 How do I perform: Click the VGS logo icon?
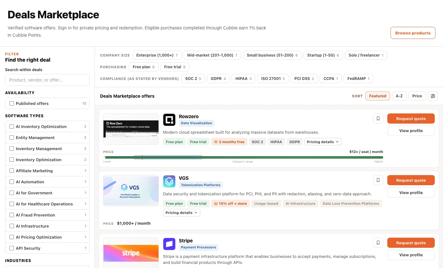(169, 181)
